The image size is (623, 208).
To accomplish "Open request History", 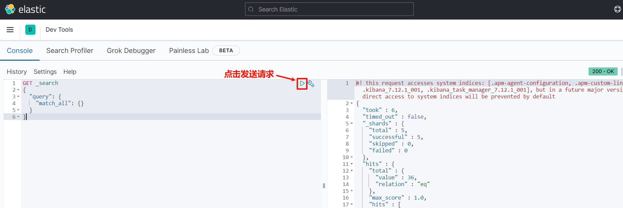I will coord(17,72).
